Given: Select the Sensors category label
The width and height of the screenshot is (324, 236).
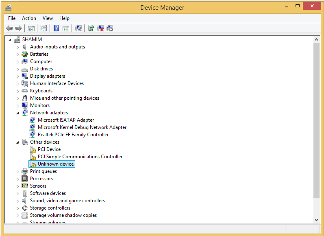Looking at the screenshot, I should 38,186.
